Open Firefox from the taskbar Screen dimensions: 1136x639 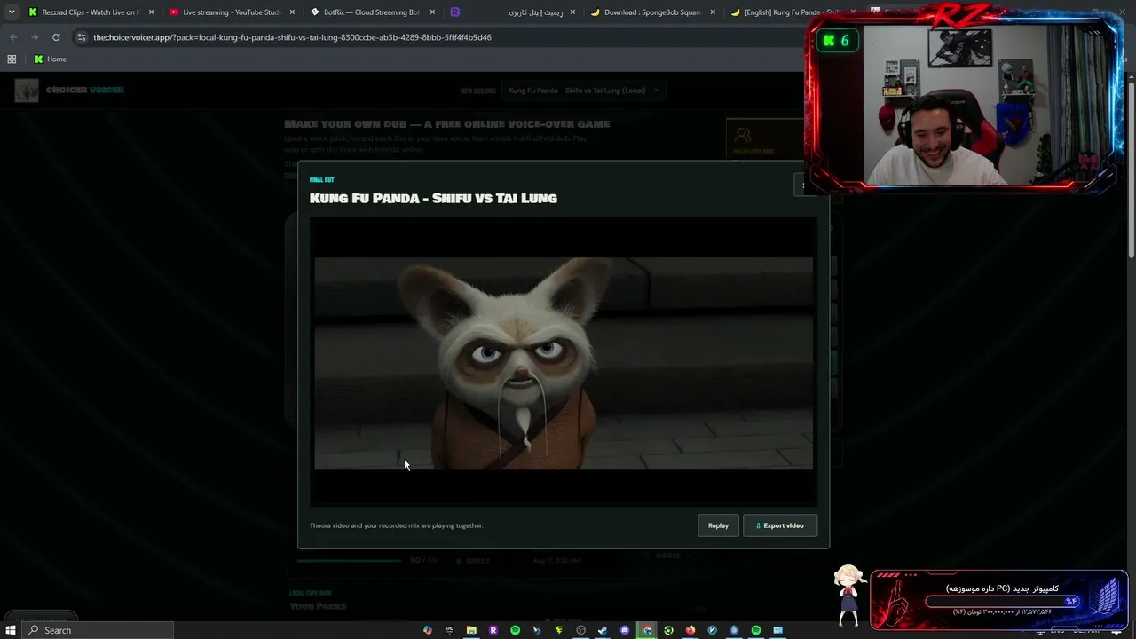tap(690, 630)
